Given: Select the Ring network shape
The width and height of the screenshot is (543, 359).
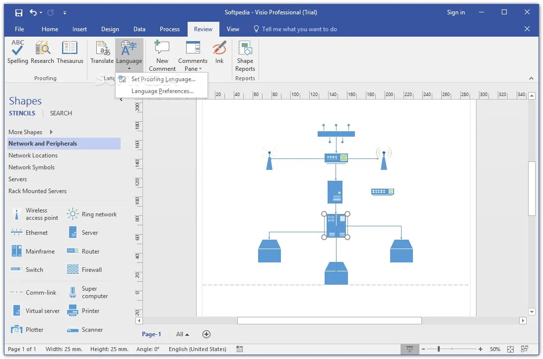Looking at the screenshot, I should pyautogui.click(x=92, y=214).
